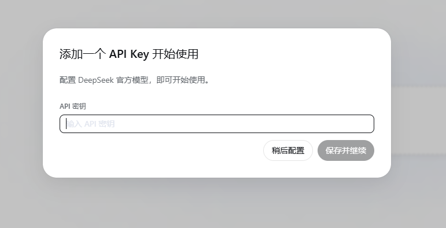Click the API 密钥 field label
This screenshot has height=228, width=446.
72,106
